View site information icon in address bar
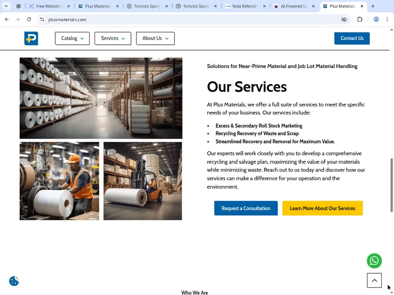Image resolution: width=394 pixels, height=295 pixels. (x=42, y=19)
